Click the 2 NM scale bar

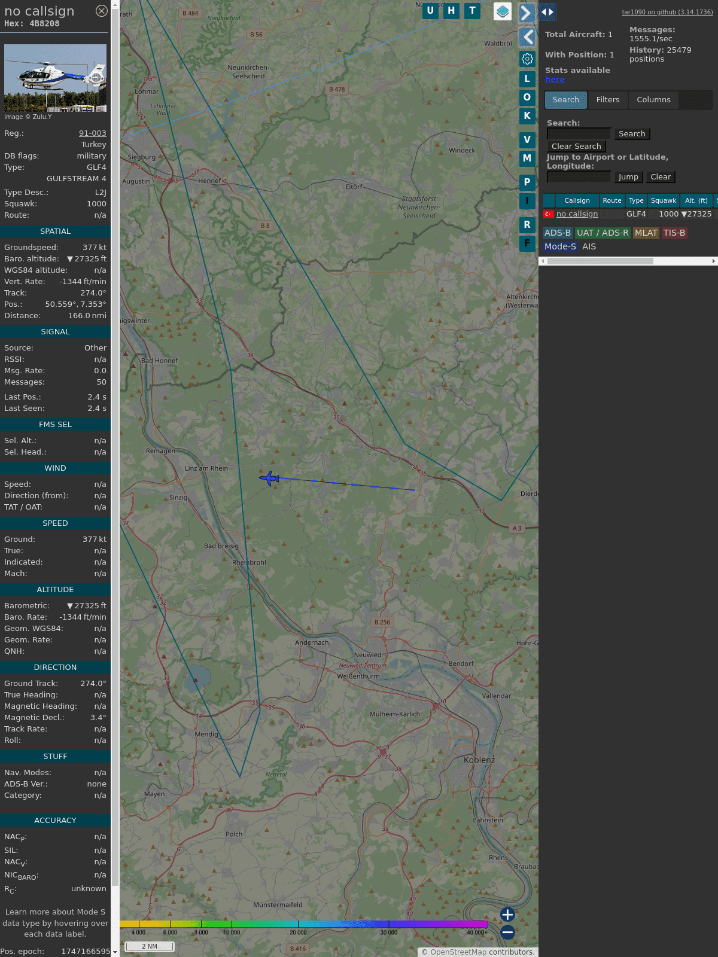(150, 946)
